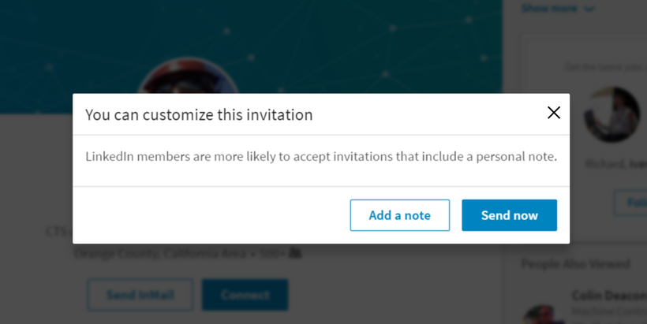The width and height of the screenshot is (647, 324).
Task: Click the Machine Control subtitle under Colin
Action: [x=609, y=311]
